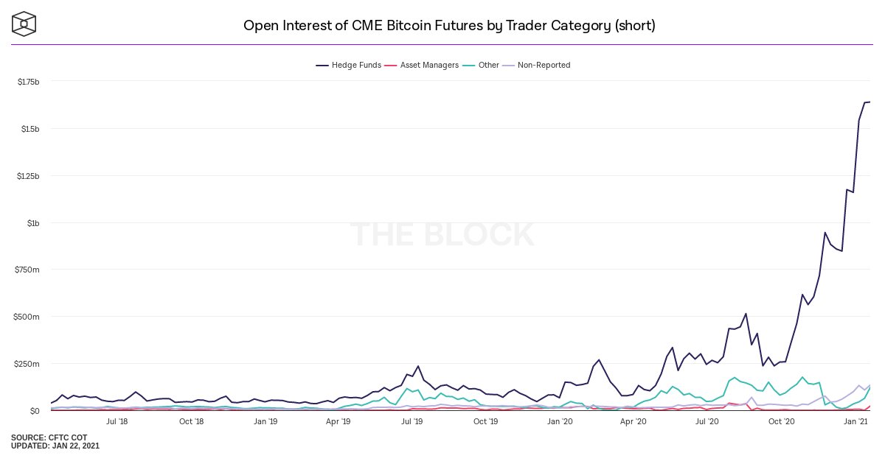
Task: Click the teal Other legend line swatch
Action: tap(470, 66)
